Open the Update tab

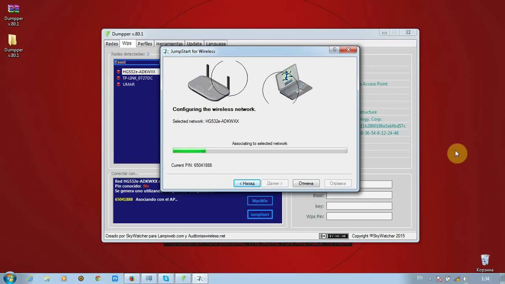pyautogui.click(x=194, y=44)
